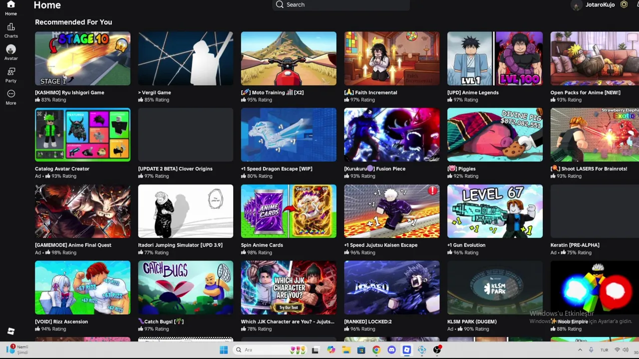The width and height of the screenshot is (639, 359).
Task: Open the KLSM PARK (DUGEM) thumbnail
Action: click(x=495, y=288)
